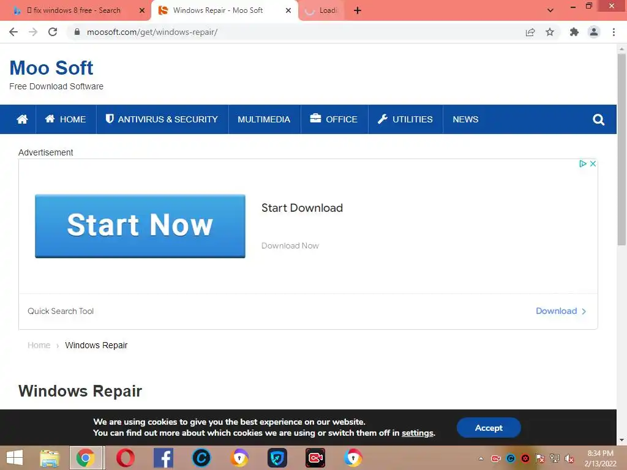Click the AdChoices triangle icon
Screen dimensions: 627x470
(x=583, y=163)
